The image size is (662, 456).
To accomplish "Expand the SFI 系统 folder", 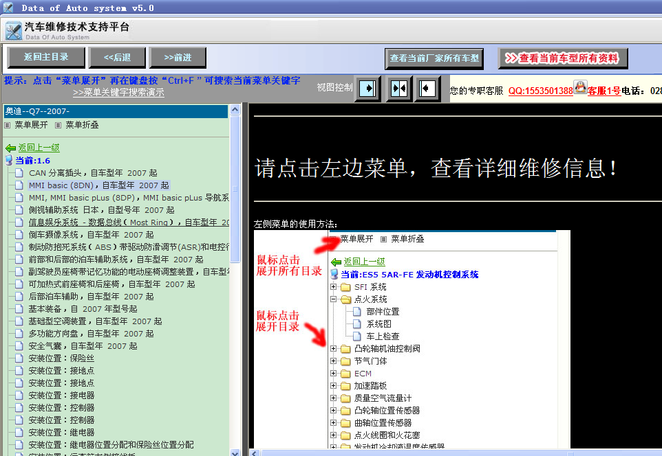I will tap(334, 287).
